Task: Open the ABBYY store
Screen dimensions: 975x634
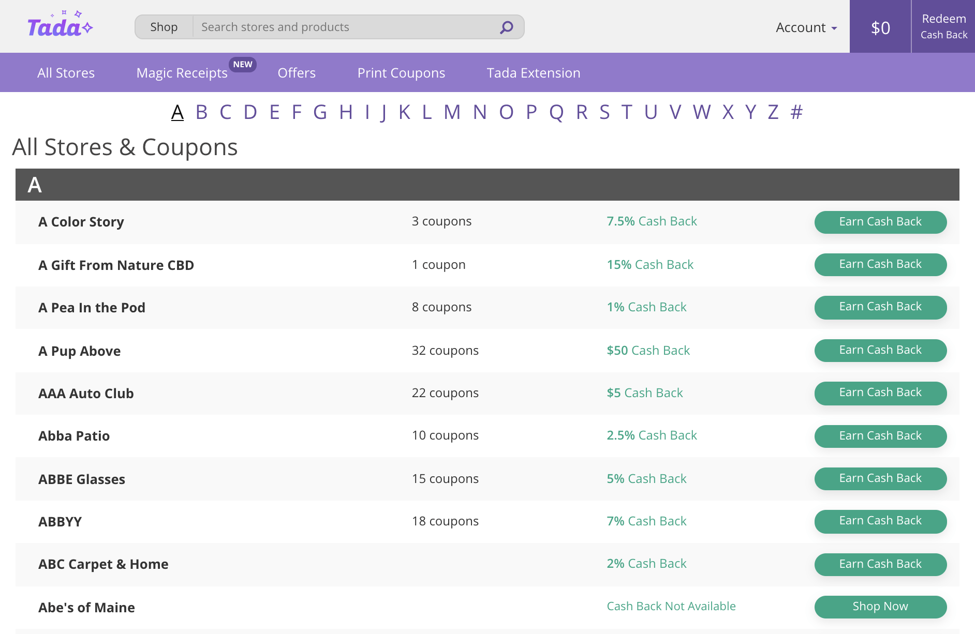Action: [x=60, y=522]
